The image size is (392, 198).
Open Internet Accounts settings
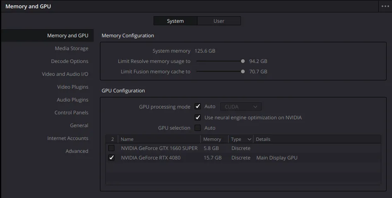68,138
